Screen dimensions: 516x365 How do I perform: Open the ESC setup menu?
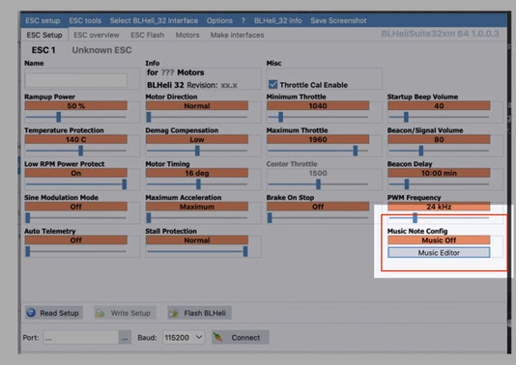pyautogui.click(x=43, y=20)
